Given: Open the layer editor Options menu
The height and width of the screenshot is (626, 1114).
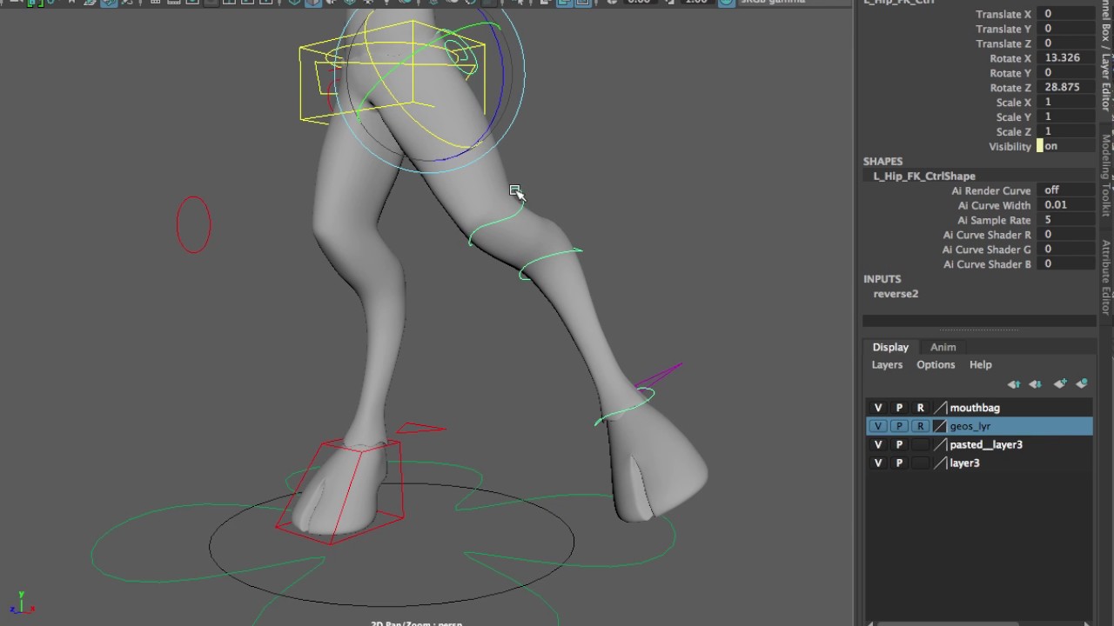Looking at the screenshot, I should 936,364.
